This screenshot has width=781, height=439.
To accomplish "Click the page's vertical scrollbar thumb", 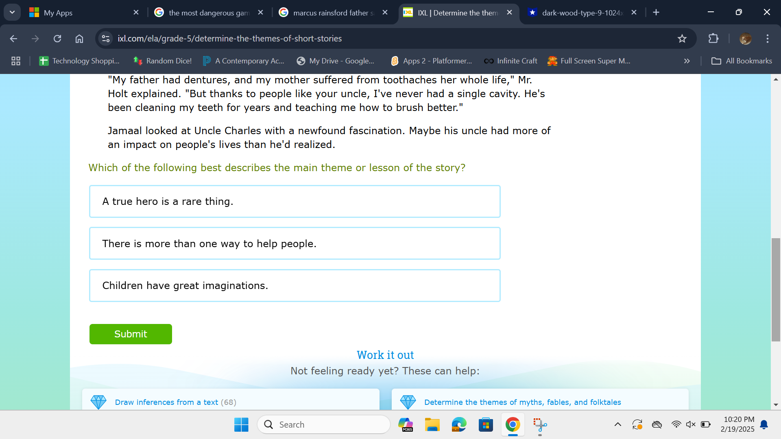I will pos(776,289).
